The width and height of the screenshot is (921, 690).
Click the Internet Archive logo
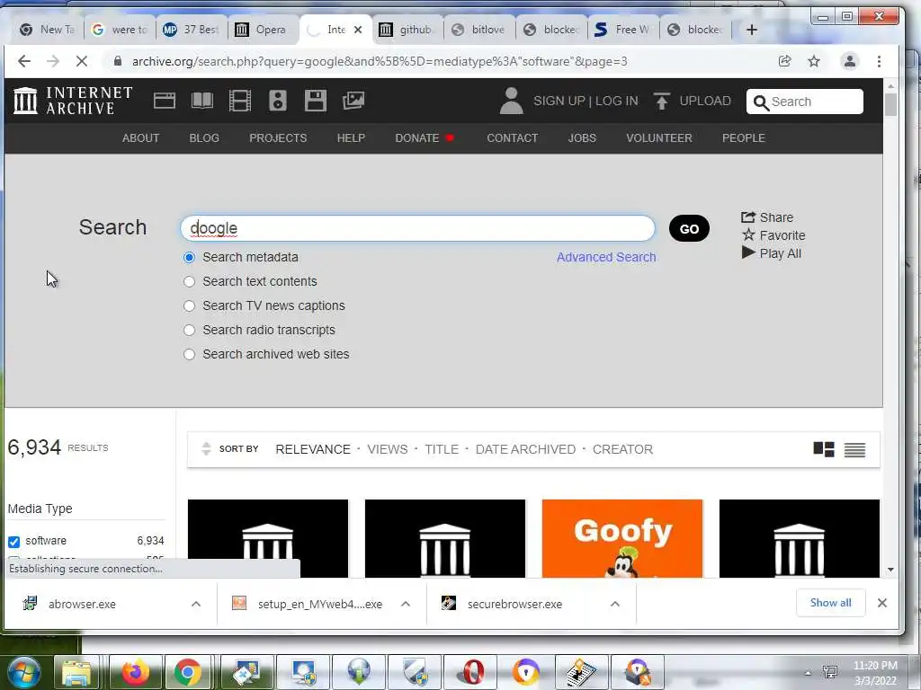tap(73, 101)
